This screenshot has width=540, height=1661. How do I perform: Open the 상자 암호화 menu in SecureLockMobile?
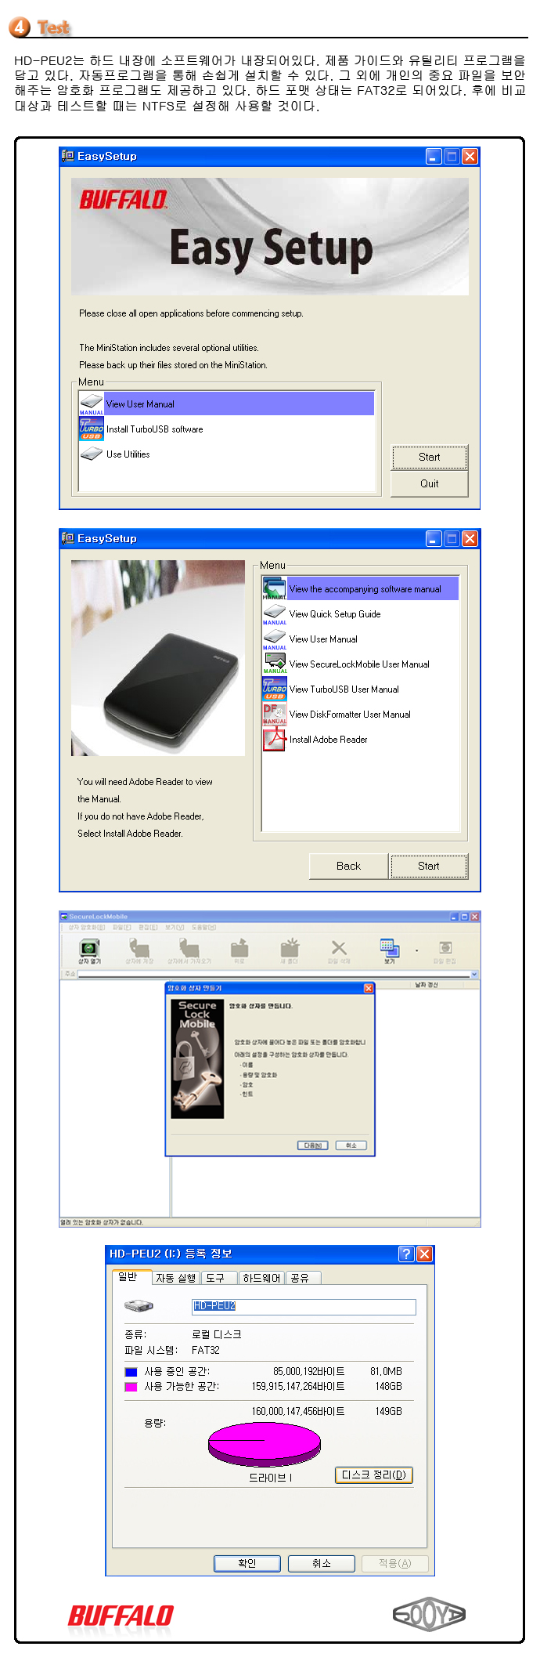86,927
